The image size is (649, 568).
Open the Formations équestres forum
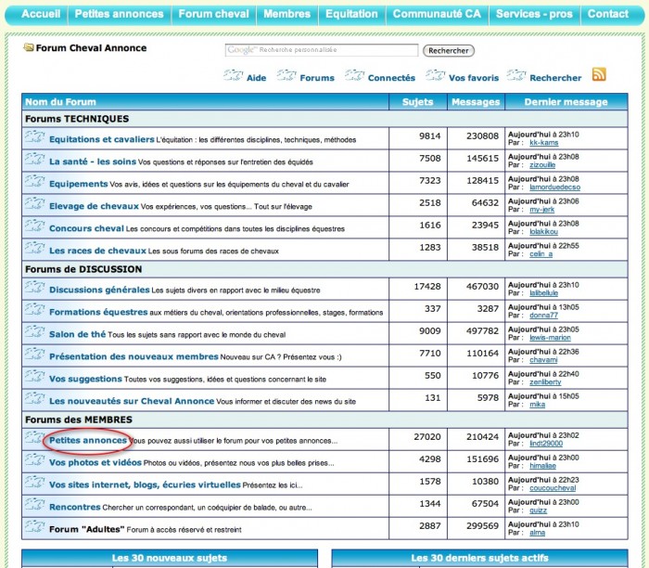pos(98,312)
